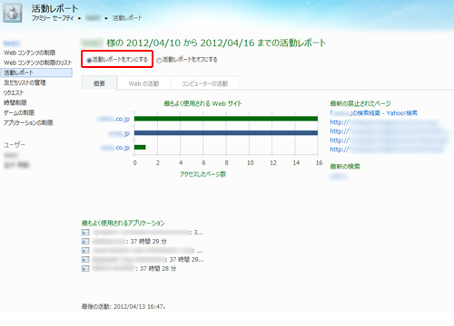Open 時間制限 in sidebar
454x326 pixels.
click(x=15, y=102)
